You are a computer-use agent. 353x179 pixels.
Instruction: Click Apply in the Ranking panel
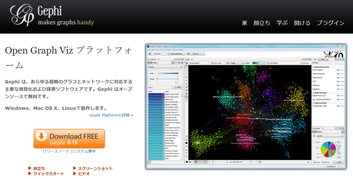click(x=178, y=87)
